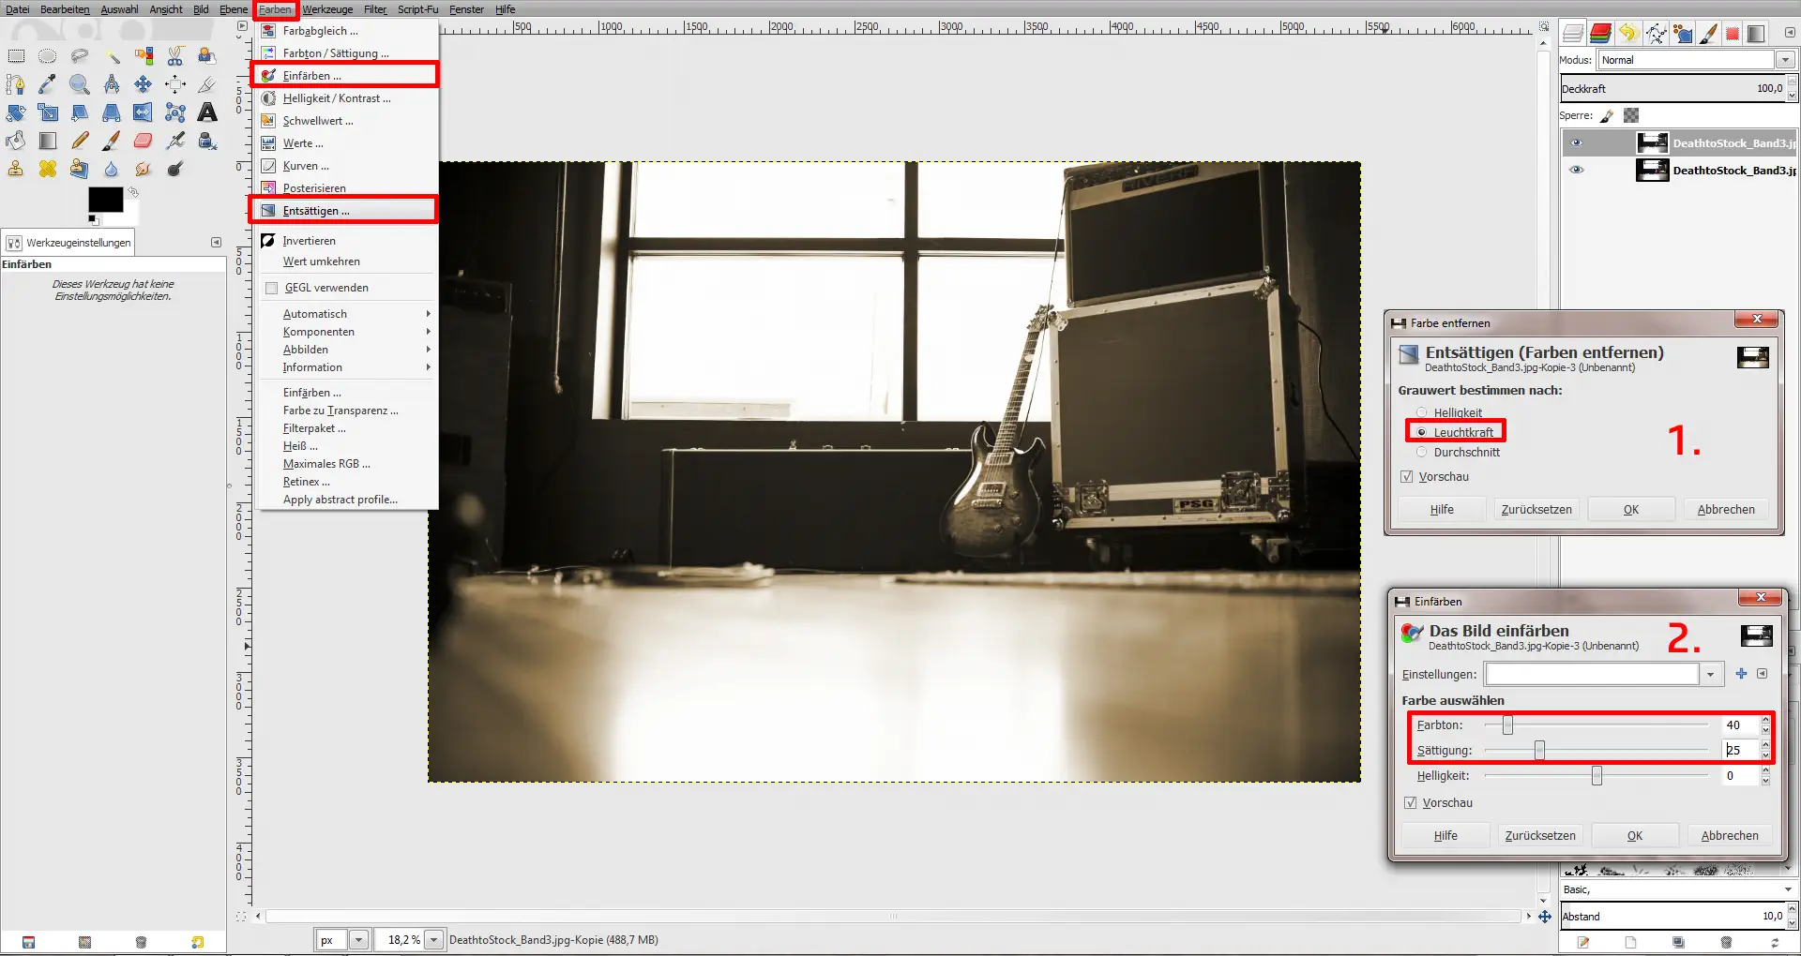Choose the Text tool

(x=206, y=112)
